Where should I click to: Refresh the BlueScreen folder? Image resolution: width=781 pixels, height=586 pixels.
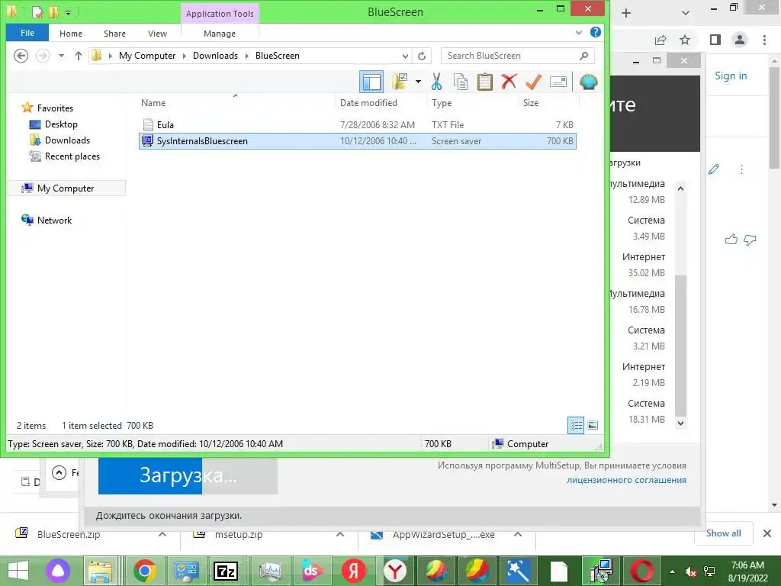tap(422, 56)
